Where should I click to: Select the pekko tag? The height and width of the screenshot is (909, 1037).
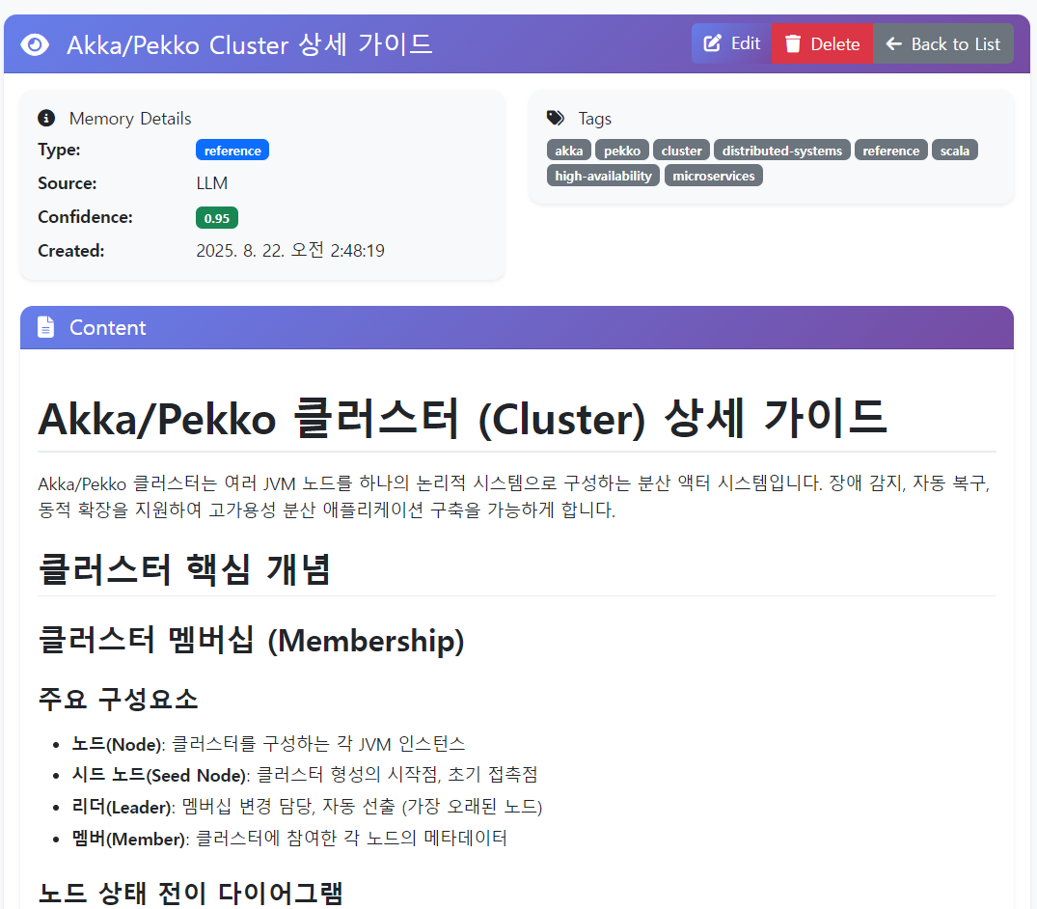point(622,151)
